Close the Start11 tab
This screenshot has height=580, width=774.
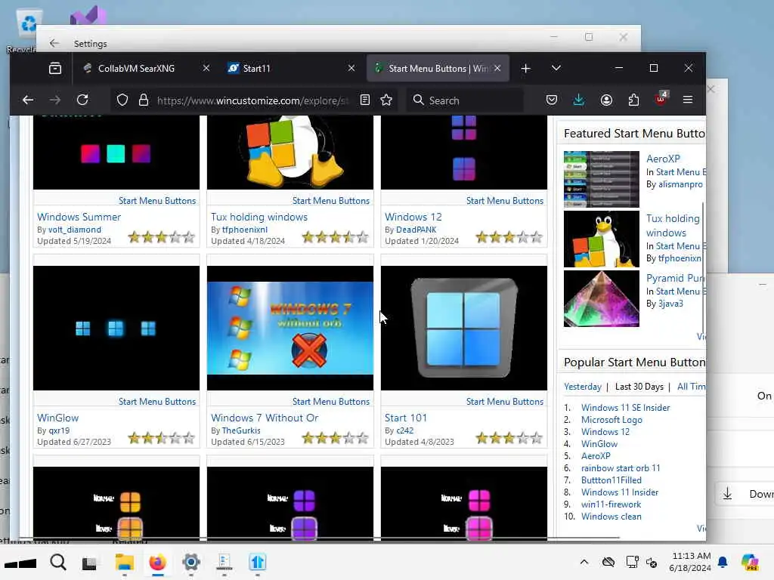[x=351, y=68]
